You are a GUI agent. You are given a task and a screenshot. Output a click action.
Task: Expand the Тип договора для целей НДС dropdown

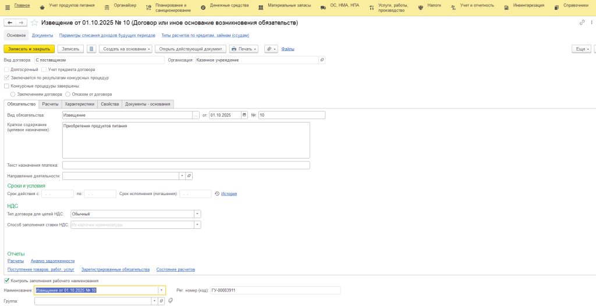tap(197, 214)
